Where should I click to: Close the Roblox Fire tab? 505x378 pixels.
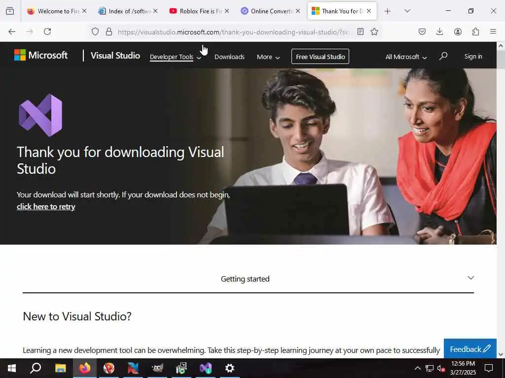pos(227,11)
